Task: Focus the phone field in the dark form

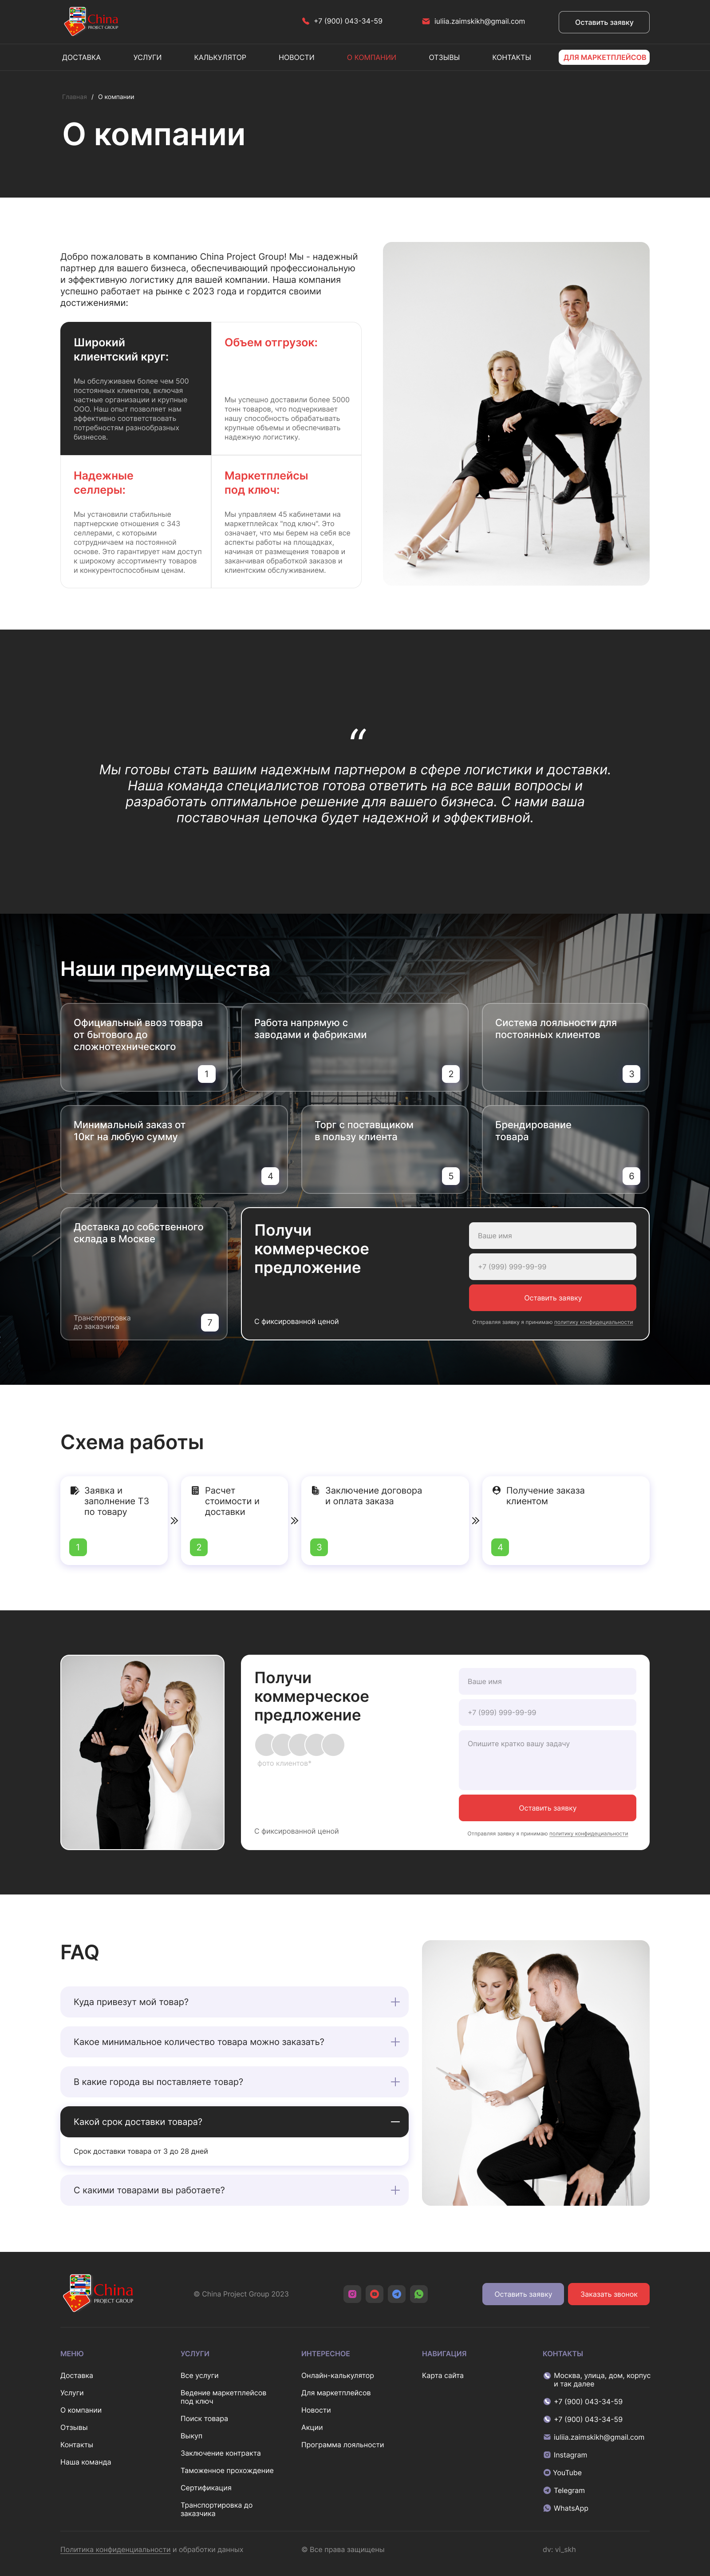Action: point(552,1267)
